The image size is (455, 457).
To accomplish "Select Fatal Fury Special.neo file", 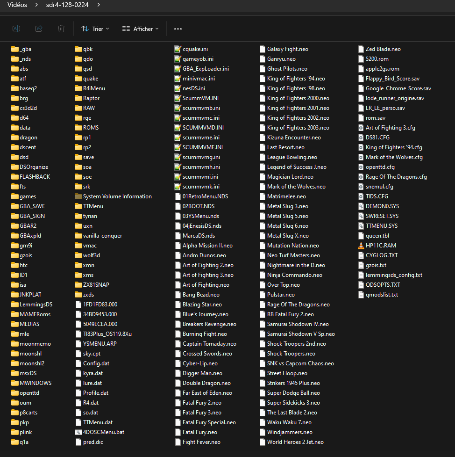I will click(x=205, y=422).
